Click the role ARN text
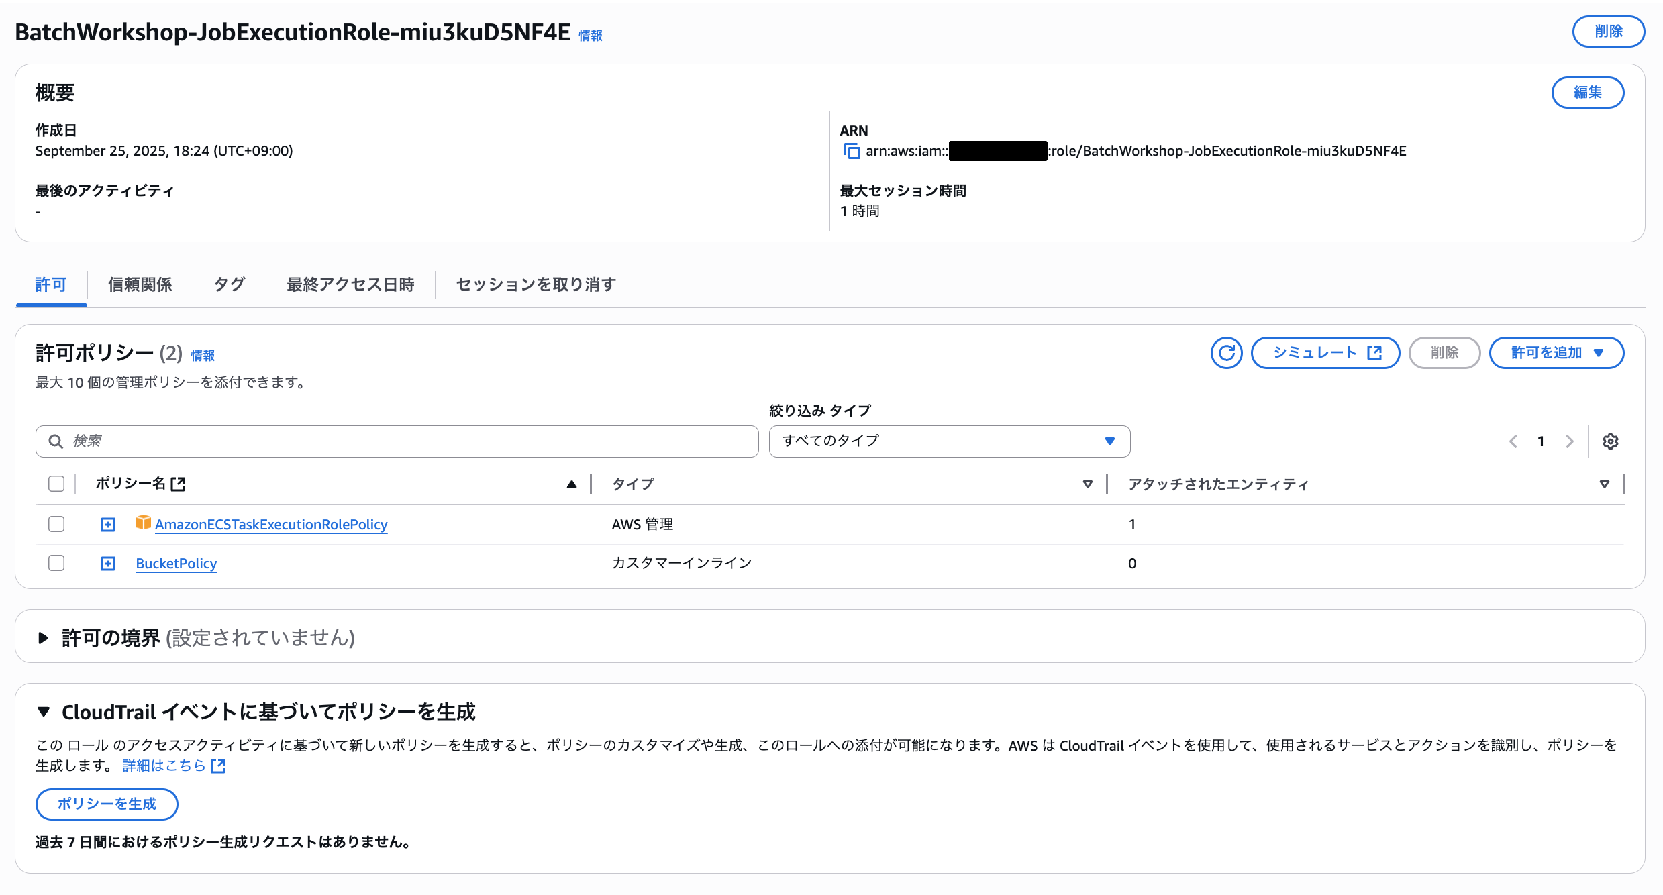This screenshot has width=1663, height=895. tap(1136, 151)
